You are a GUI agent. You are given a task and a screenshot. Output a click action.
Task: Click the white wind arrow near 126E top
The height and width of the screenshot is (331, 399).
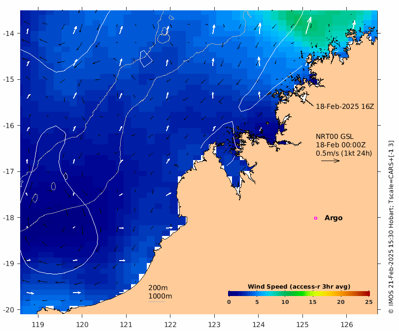[354, 25]
